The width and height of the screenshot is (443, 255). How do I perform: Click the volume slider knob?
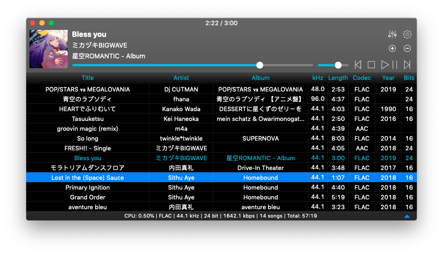coord(338,65)
